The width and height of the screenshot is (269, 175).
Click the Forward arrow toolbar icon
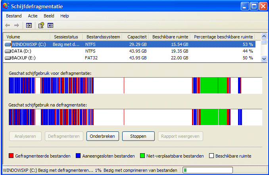click(x=17, y=25)
